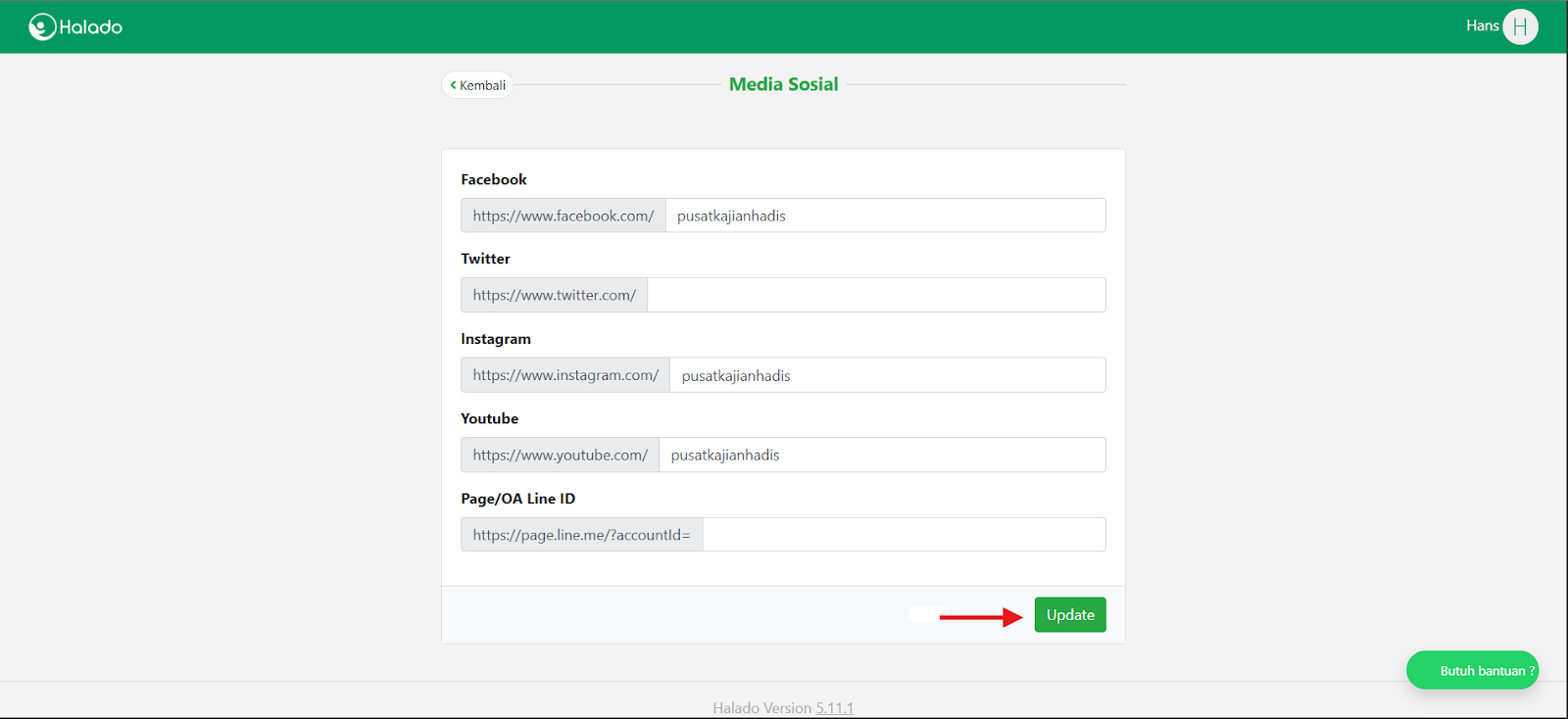This screenshot has width=1568, height=719.
Task: Click the Page/OA Line ID input field
Action: coord(904,535)
